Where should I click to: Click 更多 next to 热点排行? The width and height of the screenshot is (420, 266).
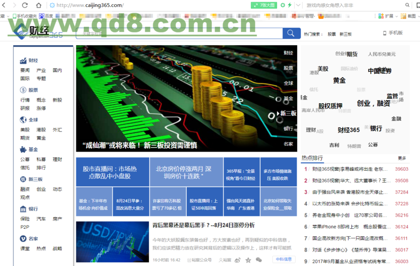402,158
